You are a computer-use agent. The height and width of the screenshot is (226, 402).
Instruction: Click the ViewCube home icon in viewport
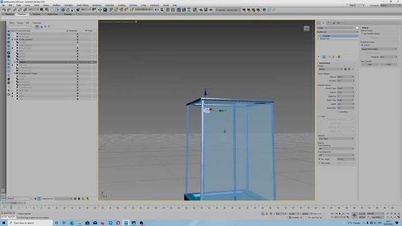pos(307,28)
